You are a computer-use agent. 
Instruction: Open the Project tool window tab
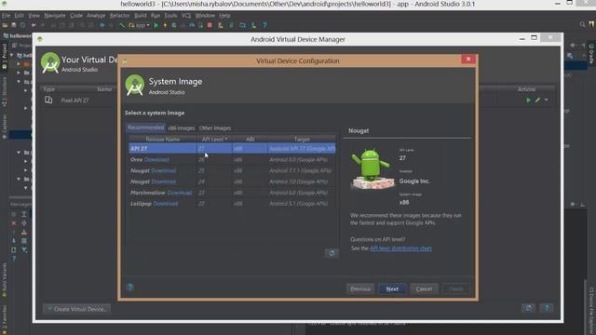click(x=4, y=56)
